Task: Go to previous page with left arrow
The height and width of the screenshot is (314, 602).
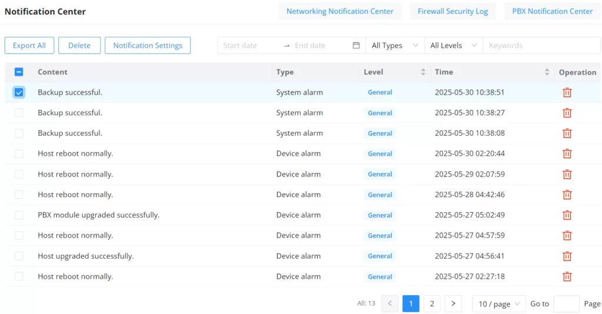Action: click(x=390, y=303)
